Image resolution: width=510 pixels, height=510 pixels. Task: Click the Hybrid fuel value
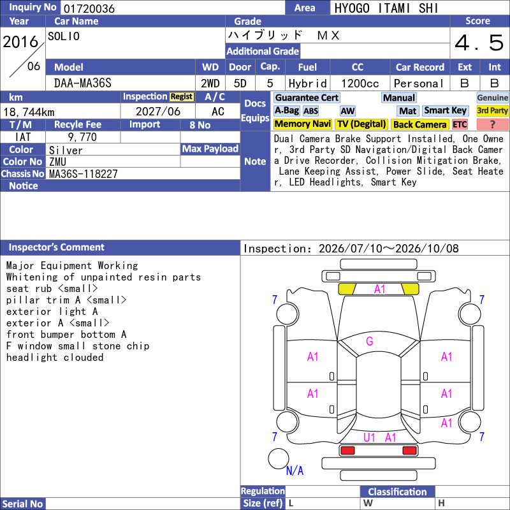point(308,84)
